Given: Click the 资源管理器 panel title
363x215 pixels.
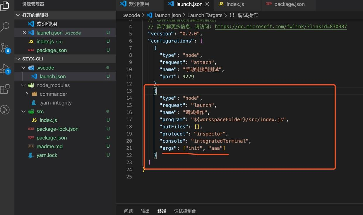Looking at the screenshot, I should click(x=33, y=4).
